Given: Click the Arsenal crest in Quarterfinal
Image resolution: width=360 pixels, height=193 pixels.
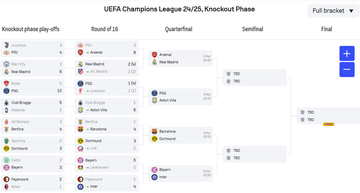Looking at the screenshot, I should 154,55.
